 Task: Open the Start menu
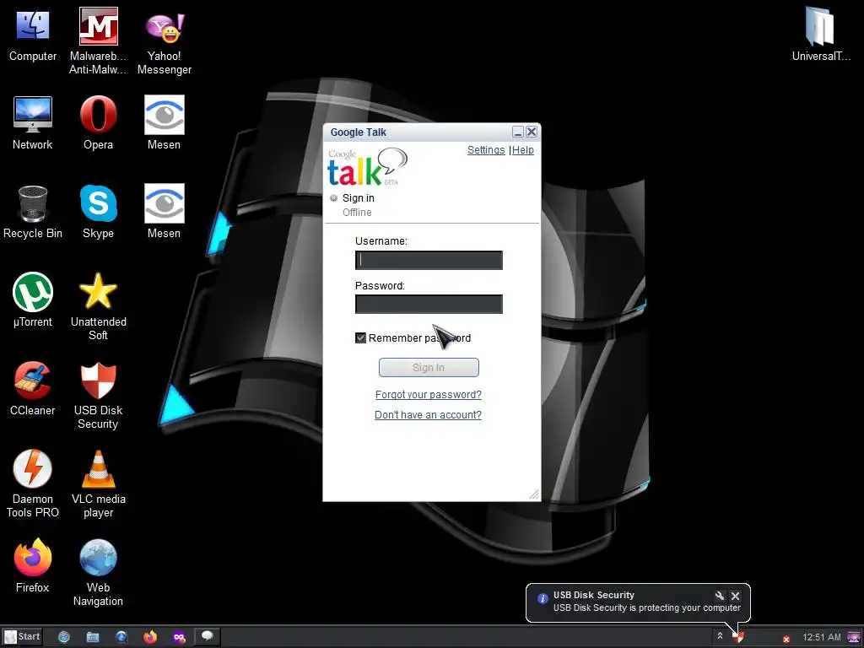pos(22,637)
